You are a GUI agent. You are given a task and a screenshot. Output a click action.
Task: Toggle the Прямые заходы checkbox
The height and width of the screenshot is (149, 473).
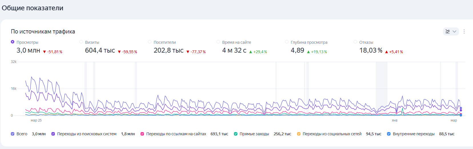click(x=236, y=134)
